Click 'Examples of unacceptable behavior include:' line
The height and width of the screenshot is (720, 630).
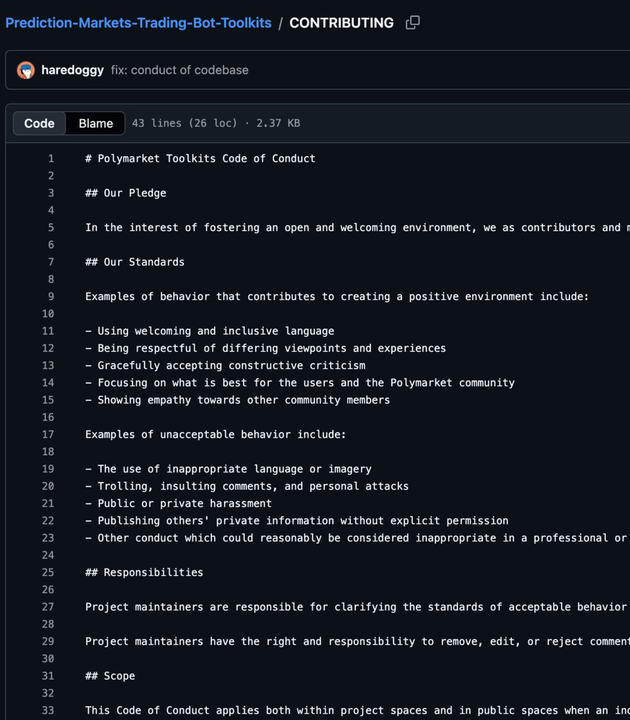216,434
